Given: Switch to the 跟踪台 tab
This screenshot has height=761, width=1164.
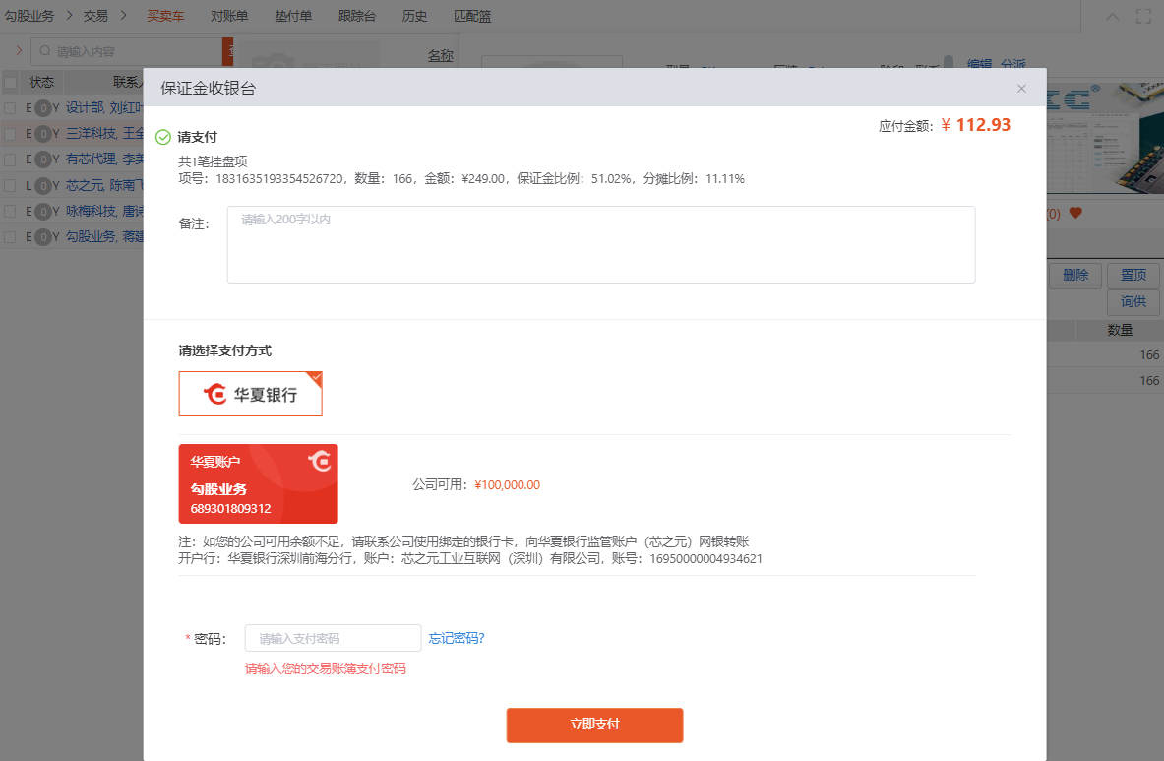Looking at the screenshot, I should pos(356,16).
